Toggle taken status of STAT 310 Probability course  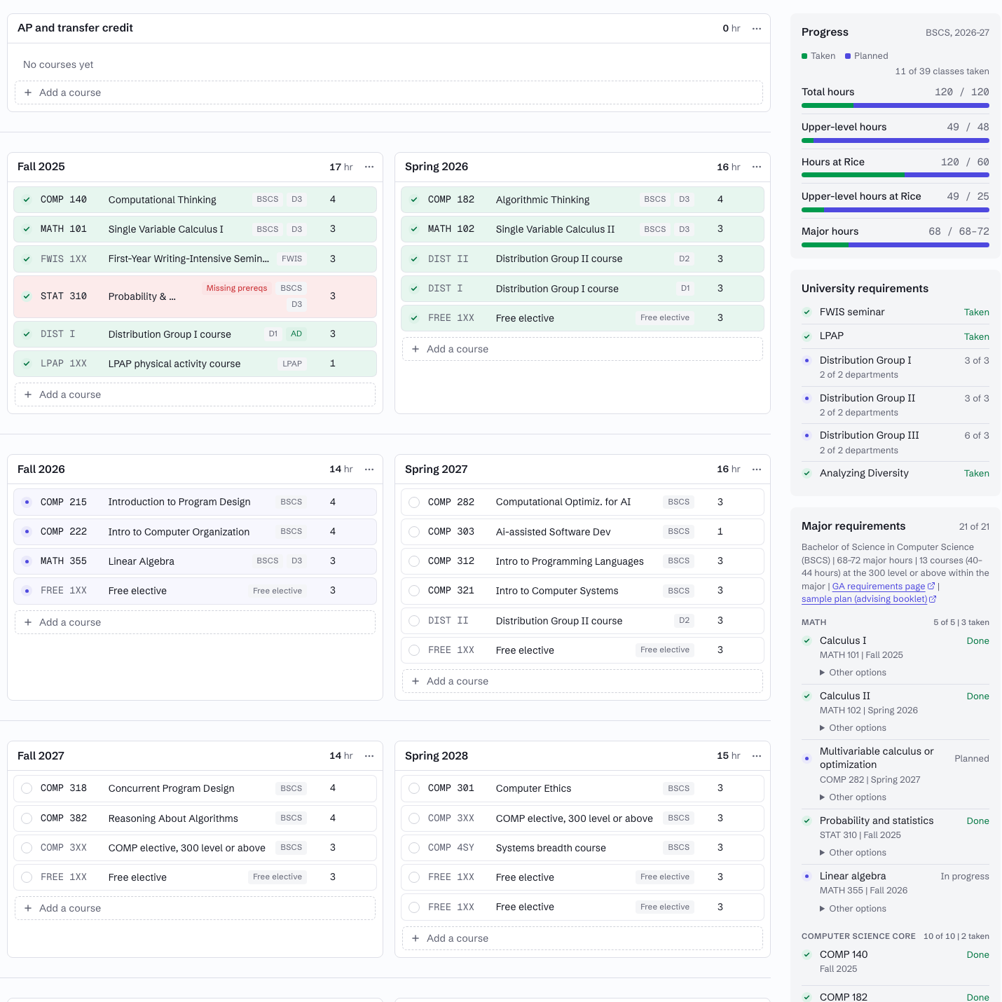pyautogui.click(x=27, y=296)
